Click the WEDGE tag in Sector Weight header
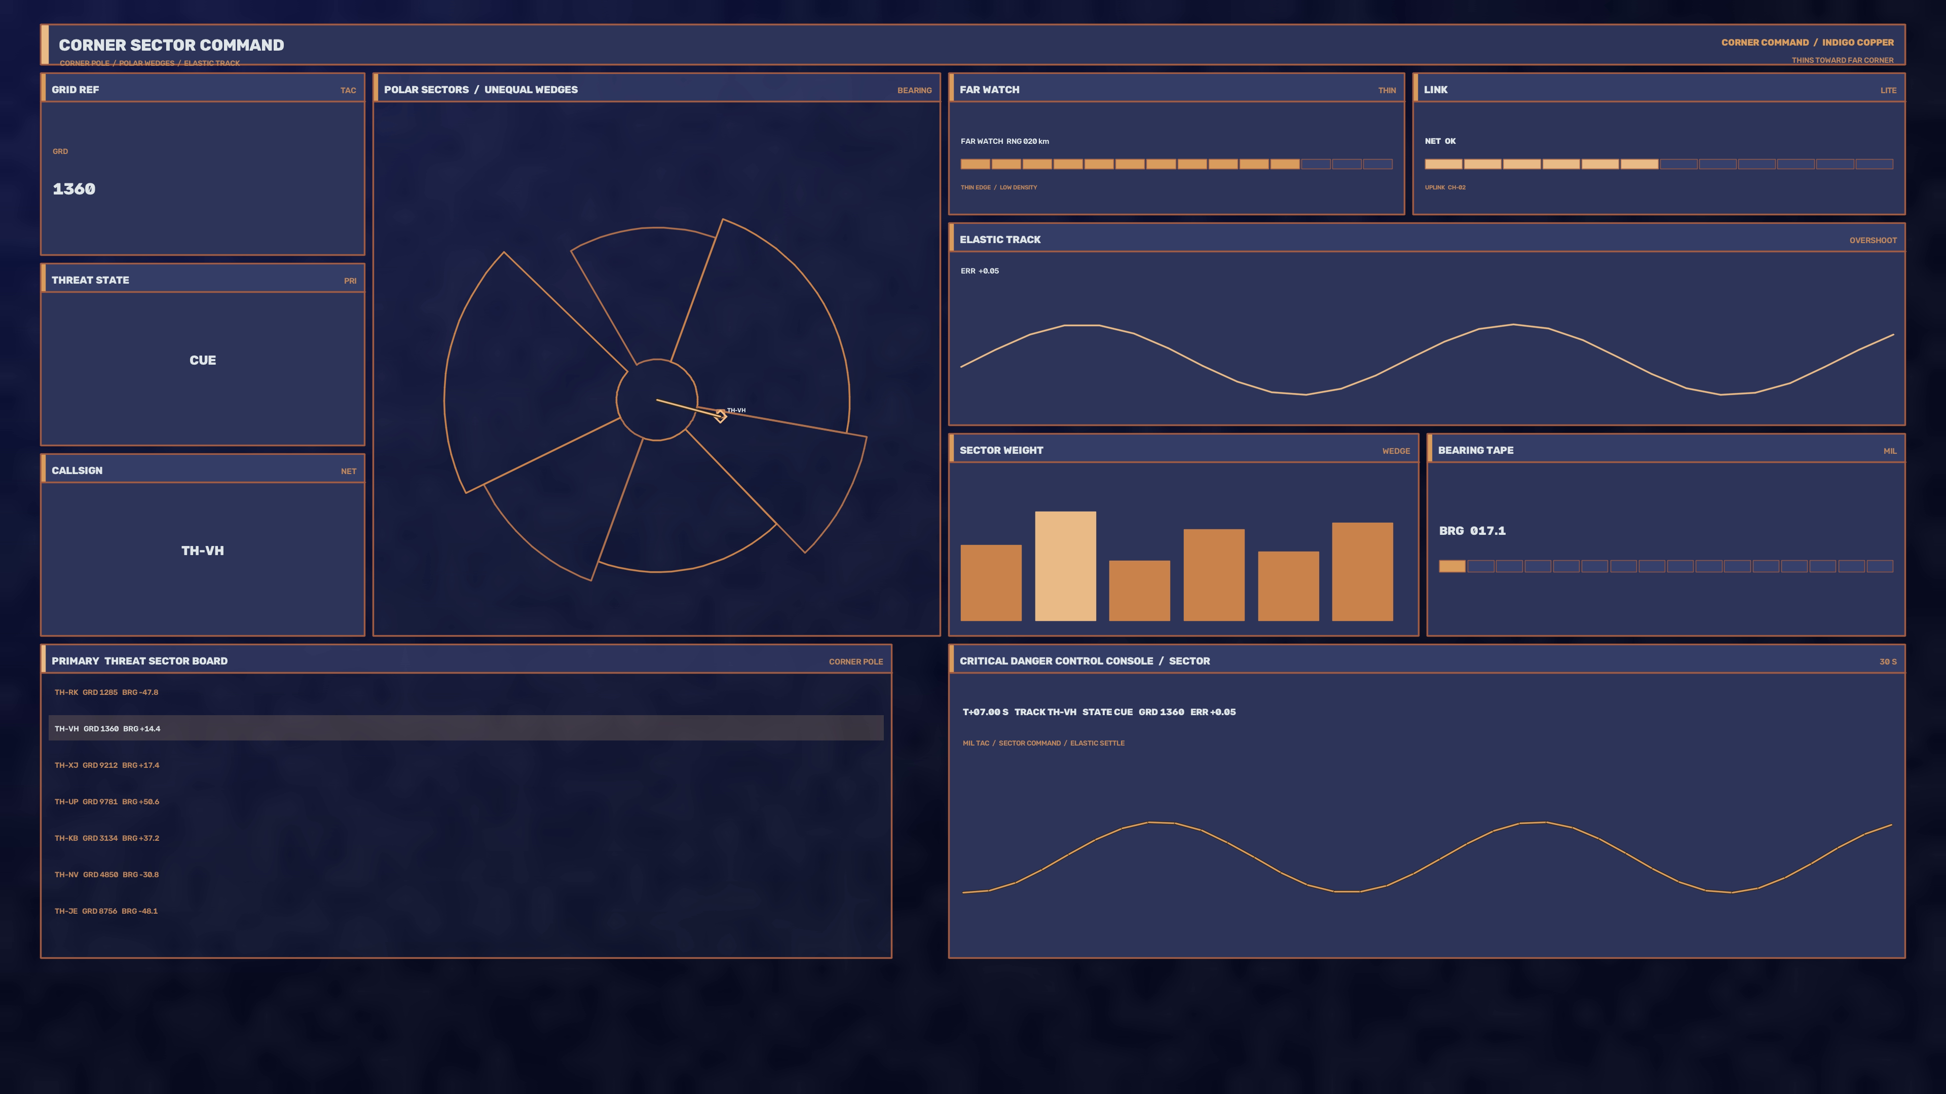Screen dimensions: 1946x1094 1396,451
